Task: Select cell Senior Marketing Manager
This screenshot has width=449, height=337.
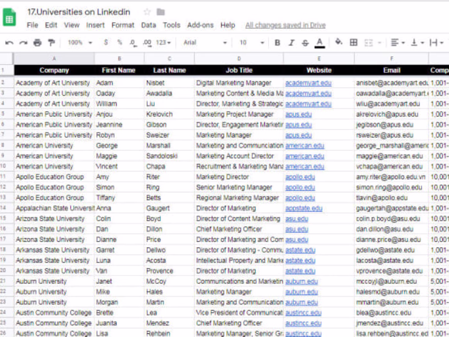Action: [x=239, y=187]
